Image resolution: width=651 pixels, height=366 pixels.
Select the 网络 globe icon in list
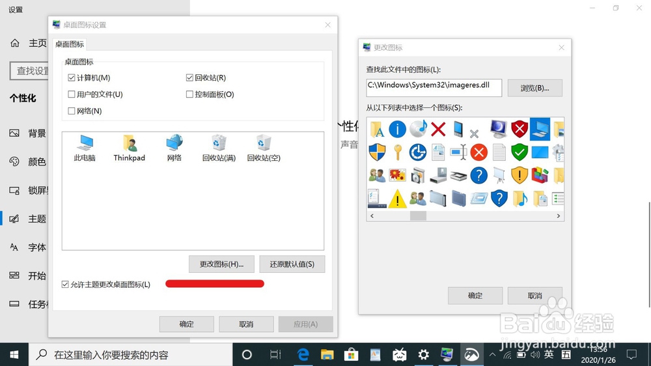pyautogui.click(x=174, y=148)
